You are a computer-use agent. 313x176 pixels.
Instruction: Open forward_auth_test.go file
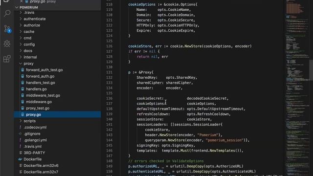(x=45, y=70)
